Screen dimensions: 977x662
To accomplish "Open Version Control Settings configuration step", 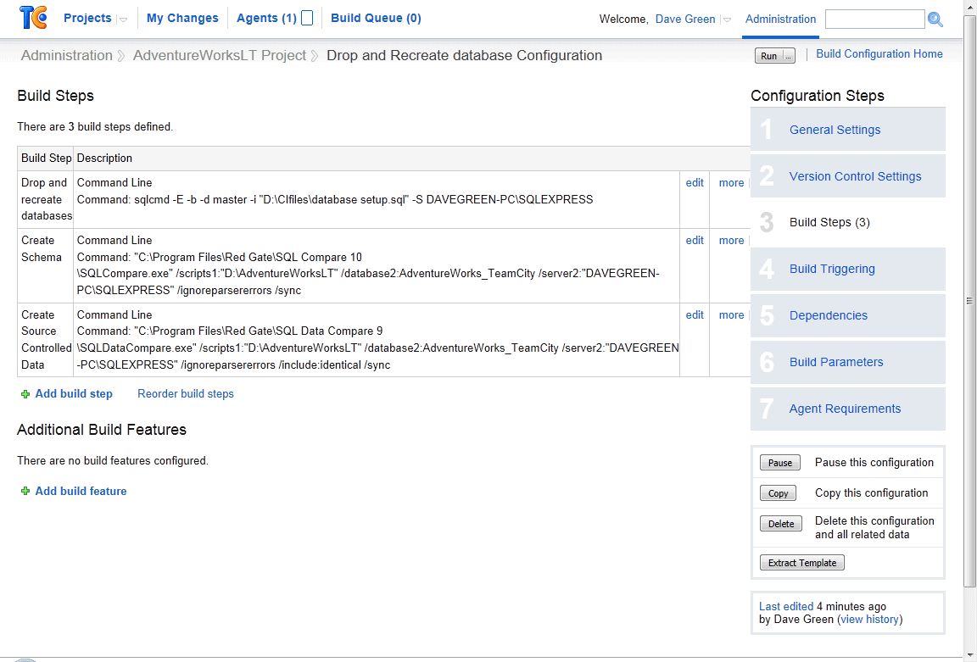I will click(855, 176).
